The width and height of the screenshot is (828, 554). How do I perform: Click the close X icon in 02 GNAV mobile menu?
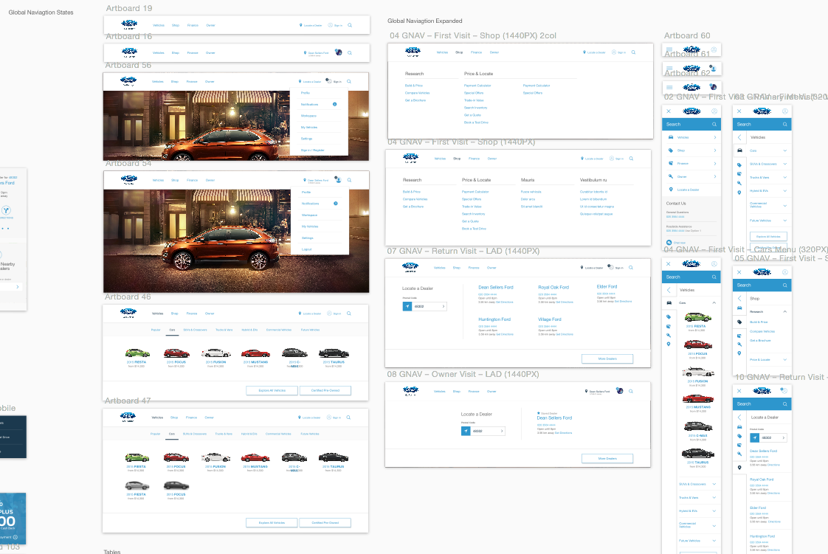[x=669, y=111]
